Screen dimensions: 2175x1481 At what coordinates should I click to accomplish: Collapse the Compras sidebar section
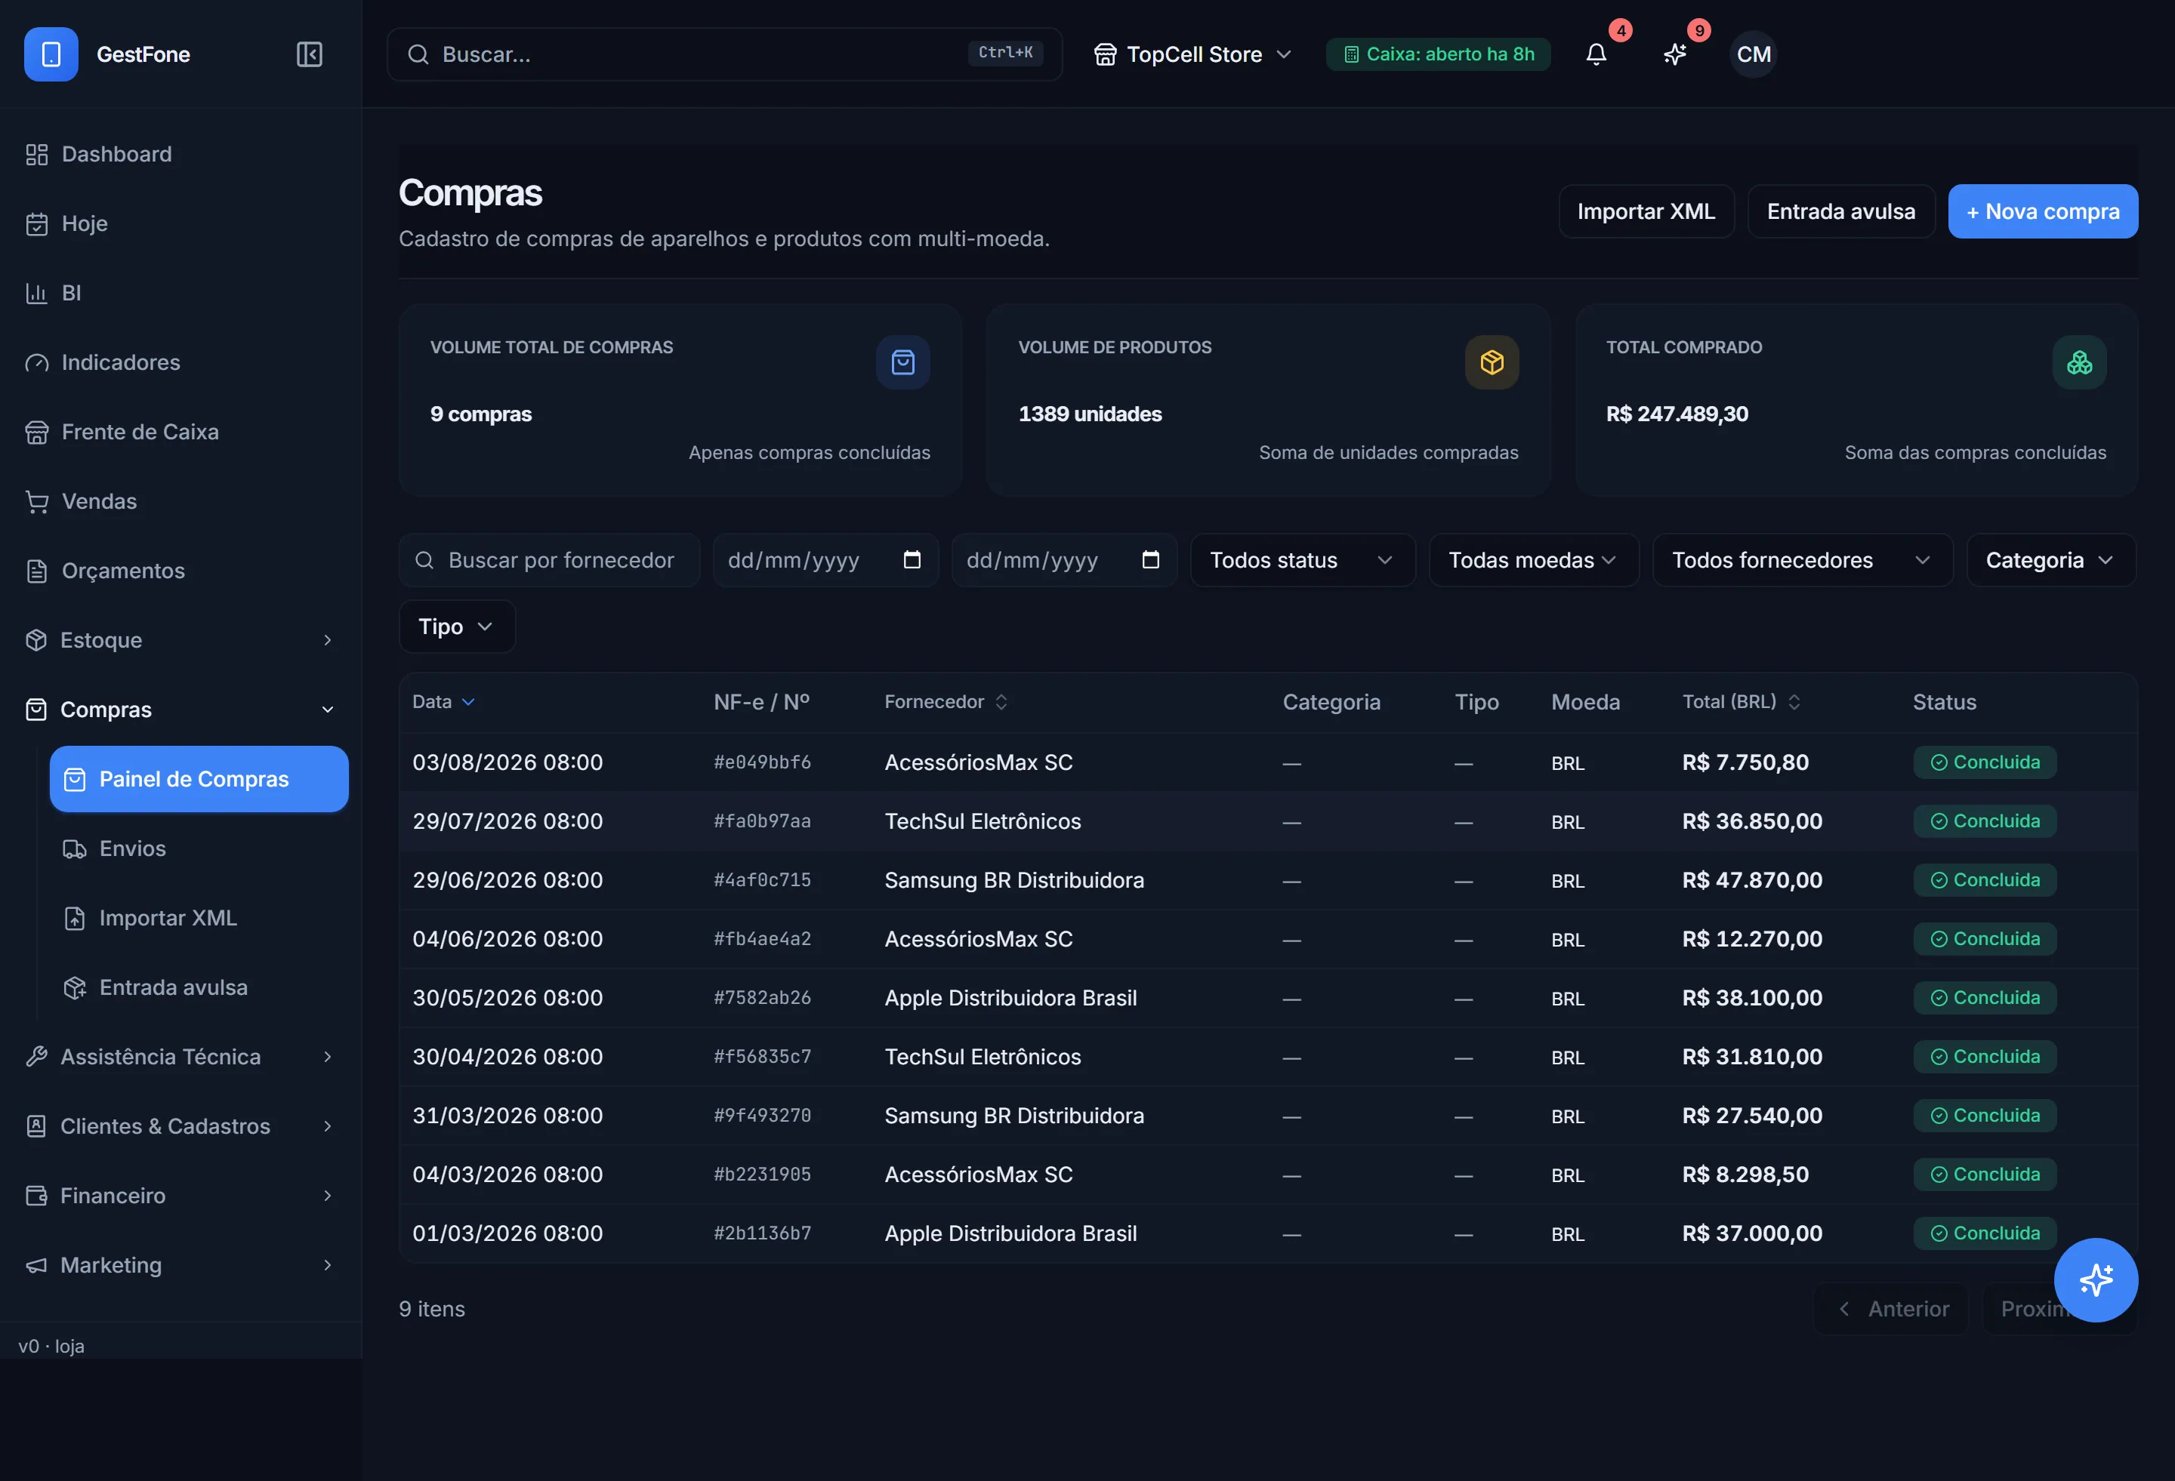point(180,709)
